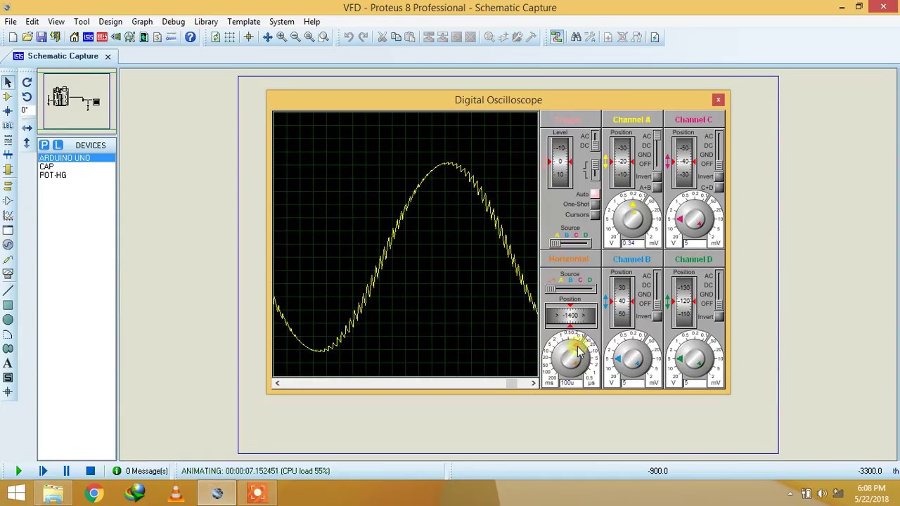Image resolution: width=900 pixels, height=506 pixels.
Task: Toggle Channel C Invert button
Action: click(x=719, y=177)
